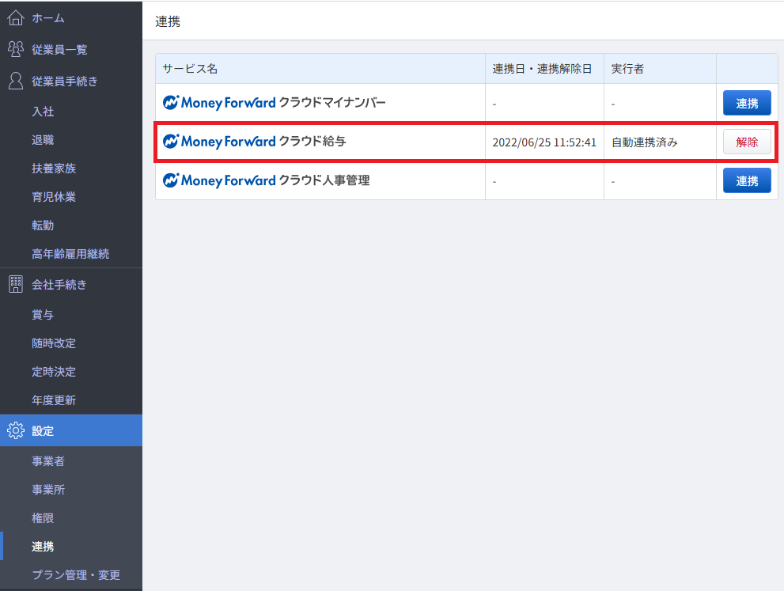Open 扶養家族 submenu item
Viewport: 784px width, 591px height.
[x=54, y=169]
